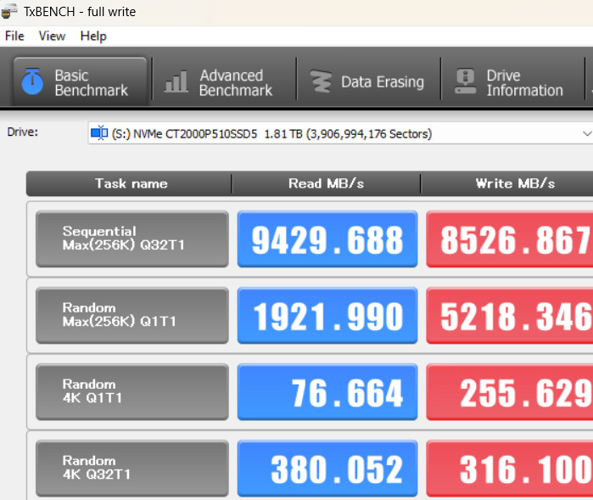The image size is (593, 500).
Task: Open the View menu
Action: click(x=52, y=36)
